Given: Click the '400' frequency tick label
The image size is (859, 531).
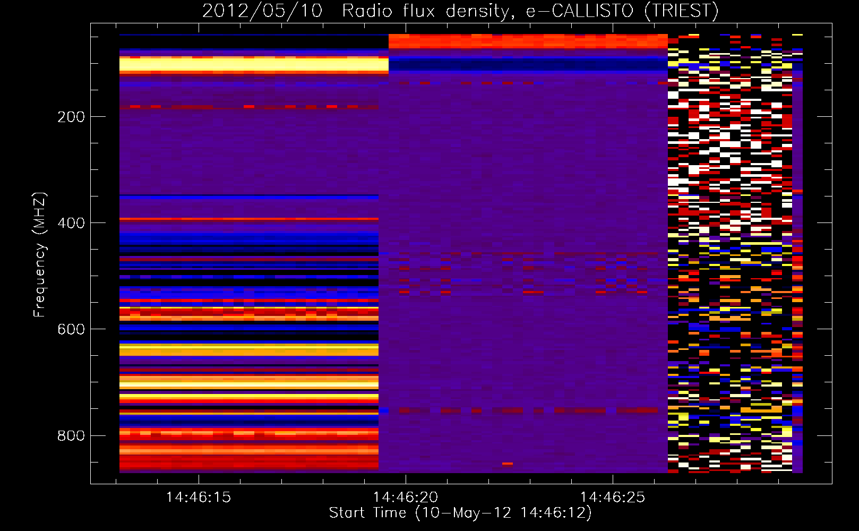Looking at the screenshot, I should (x=71, y=223).
